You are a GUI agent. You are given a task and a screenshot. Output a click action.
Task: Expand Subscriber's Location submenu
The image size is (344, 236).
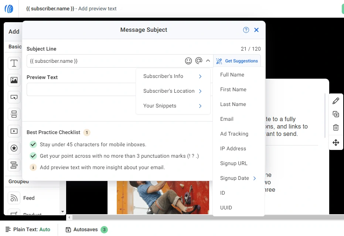tap(173, 91)
